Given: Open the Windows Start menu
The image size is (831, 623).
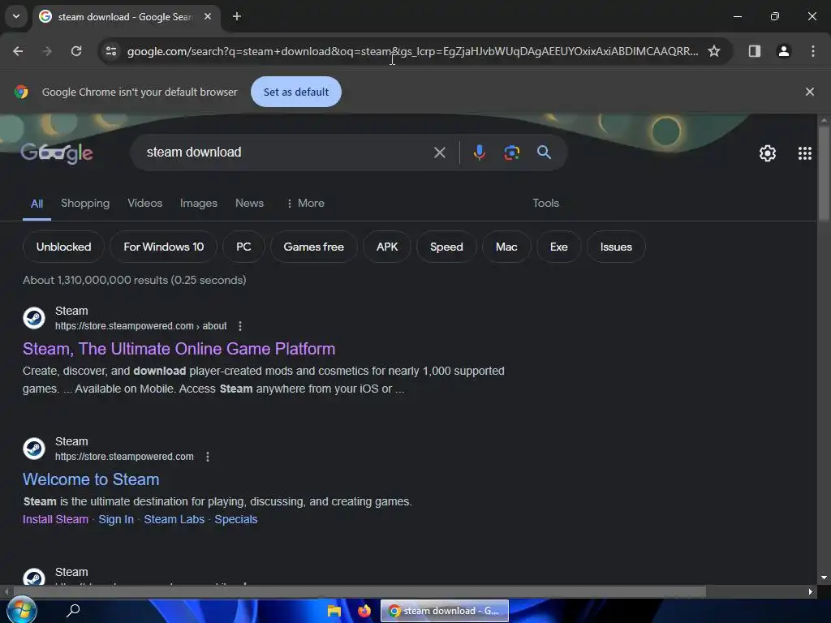Looking at the screenshot, I should (21, 610).
